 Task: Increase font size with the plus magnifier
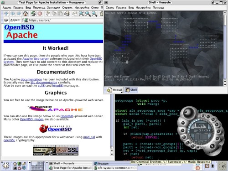(x=88, y=14)
